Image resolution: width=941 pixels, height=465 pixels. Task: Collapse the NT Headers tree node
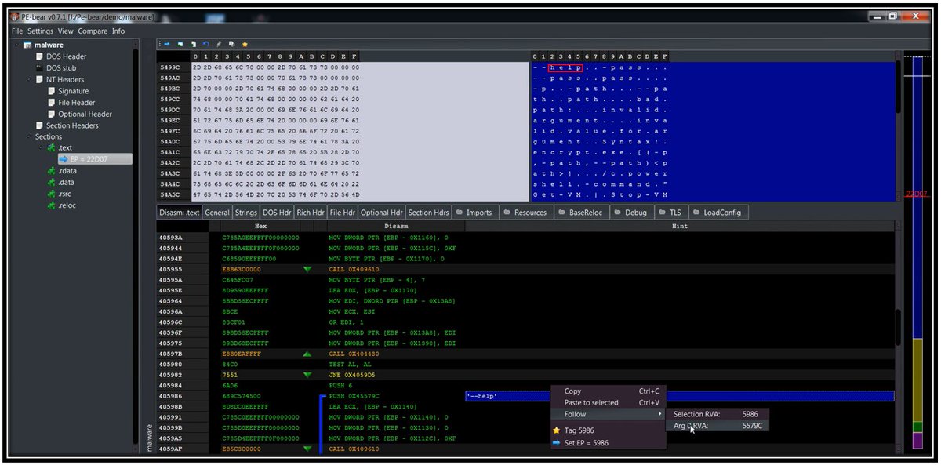(x=30, y=79)
